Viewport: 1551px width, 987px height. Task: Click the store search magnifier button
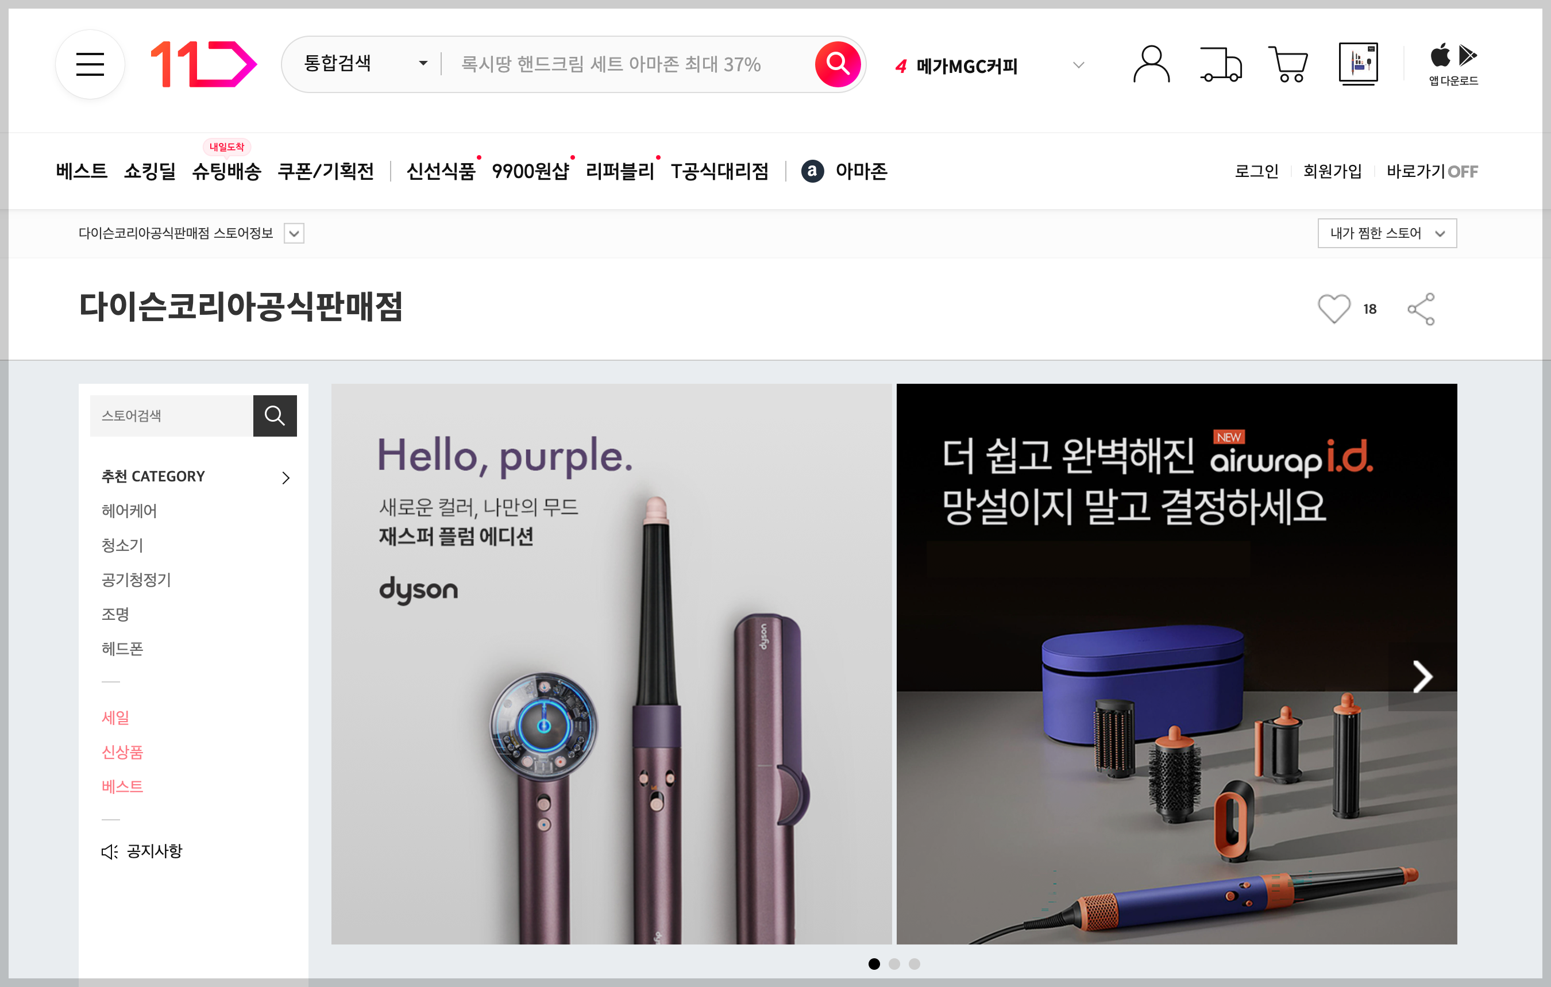coord(275,415)
